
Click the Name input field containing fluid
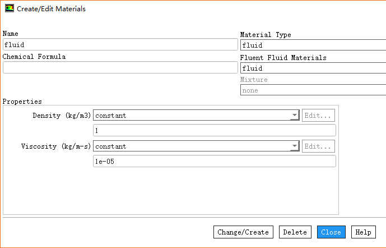(x=120, y=45)
